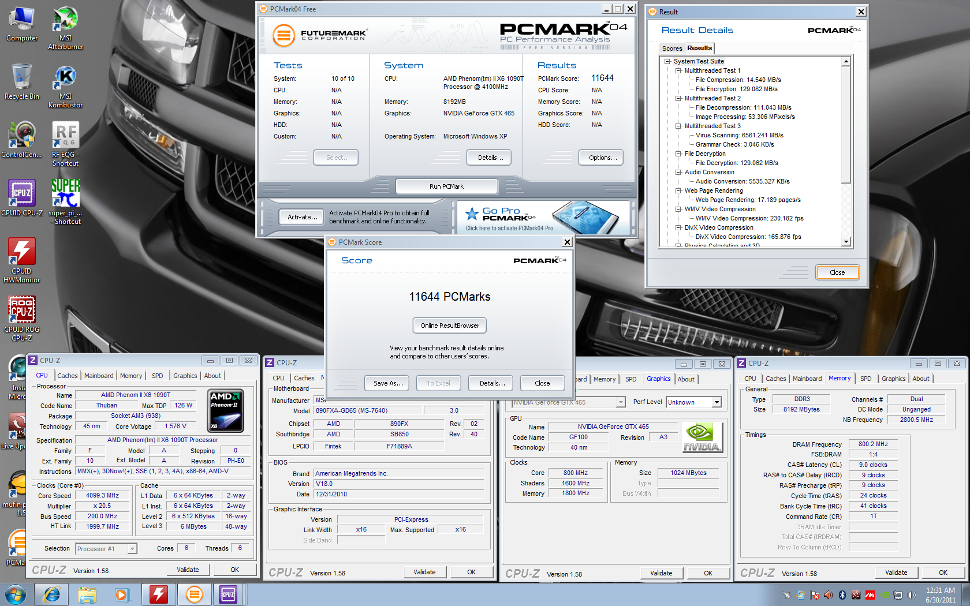Switch to PCMark04 taskbar button
The height and width of the screenshot is (606, 970).
195,594
